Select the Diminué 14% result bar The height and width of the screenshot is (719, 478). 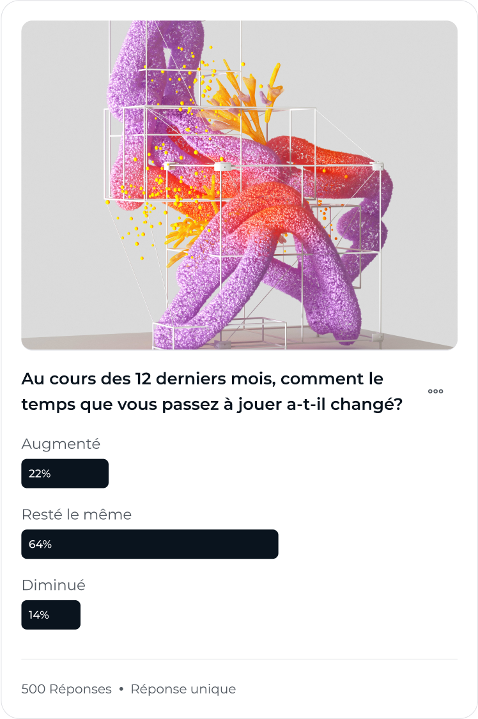50,614
